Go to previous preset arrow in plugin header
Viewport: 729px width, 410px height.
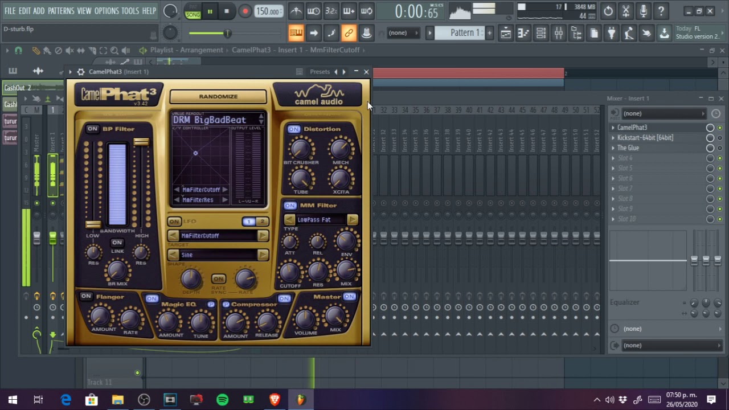[x=336, y=72]
